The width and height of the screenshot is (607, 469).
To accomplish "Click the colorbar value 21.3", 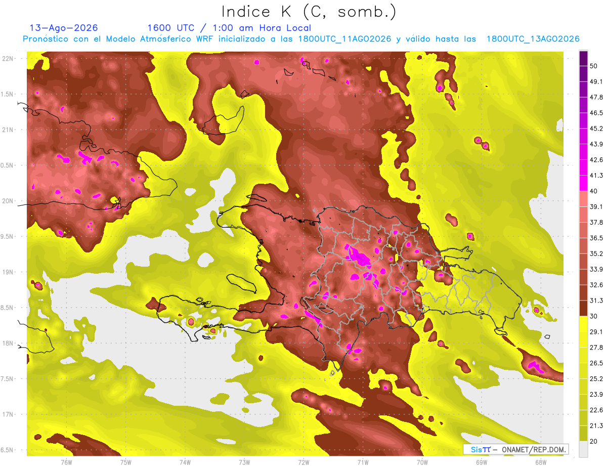I will (x=596, y=426).
